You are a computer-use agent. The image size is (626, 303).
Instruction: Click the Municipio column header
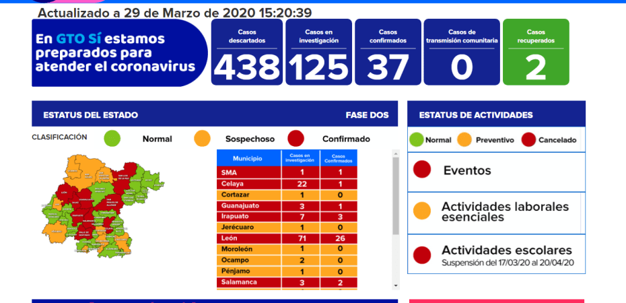point(248,158)
